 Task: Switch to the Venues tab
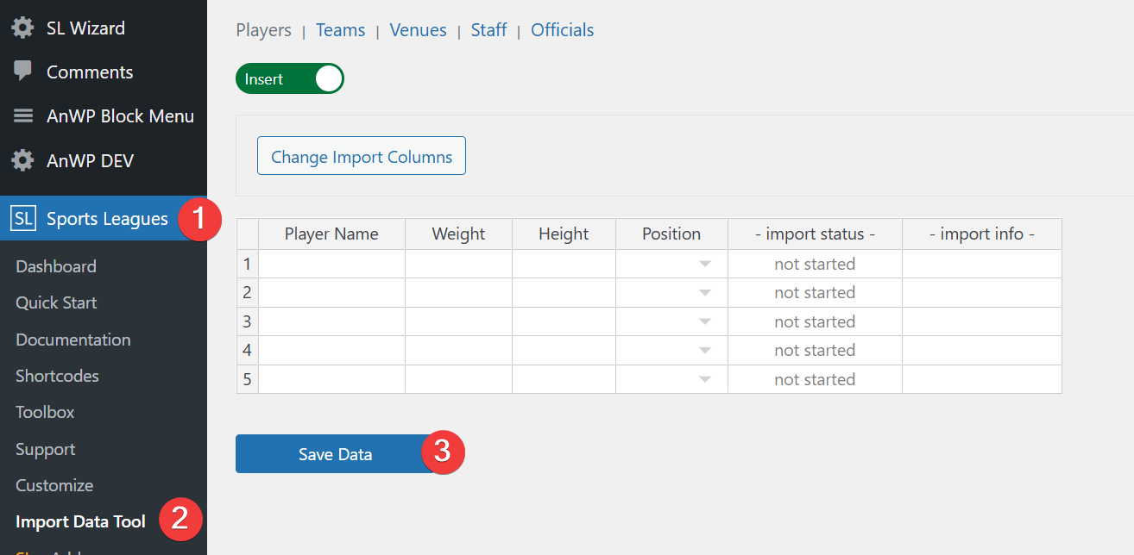pos(419,30)
